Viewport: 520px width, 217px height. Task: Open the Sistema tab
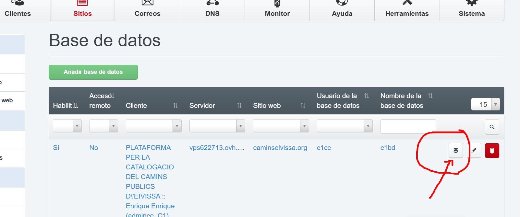(472, 10)
